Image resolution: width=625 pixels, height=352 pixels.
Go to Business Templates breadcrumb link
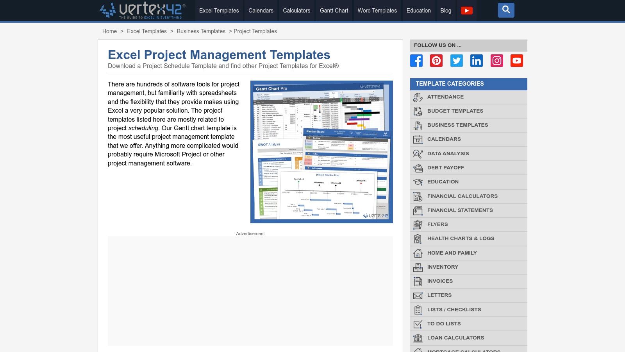point(201,31)
